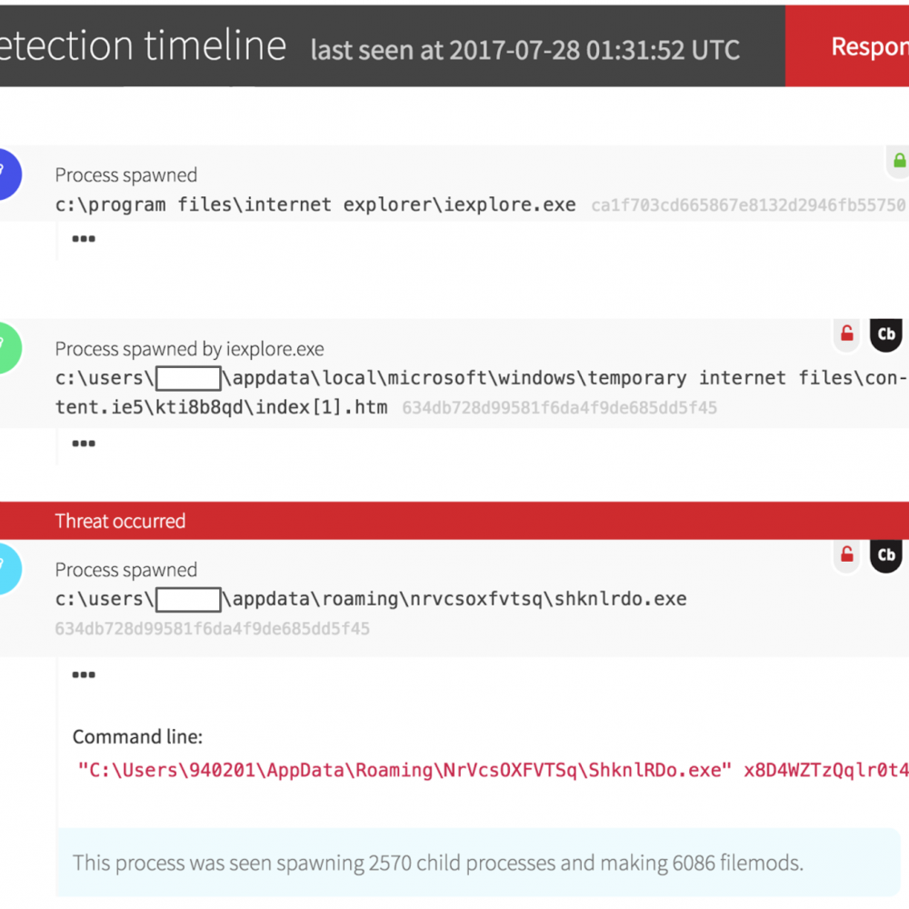Viewport: 909px width, 909px height.
Task: Collapse details under the shknlrdo.exe process
Action: (84, 674)
